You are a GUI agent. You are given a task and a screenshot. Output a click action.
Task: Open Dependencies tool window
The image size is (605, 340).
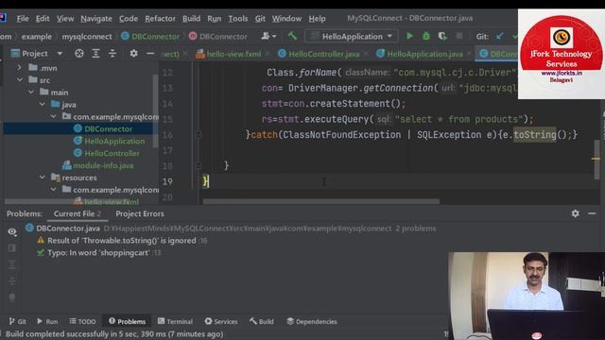pyautogui.click(x=312, y=321)
